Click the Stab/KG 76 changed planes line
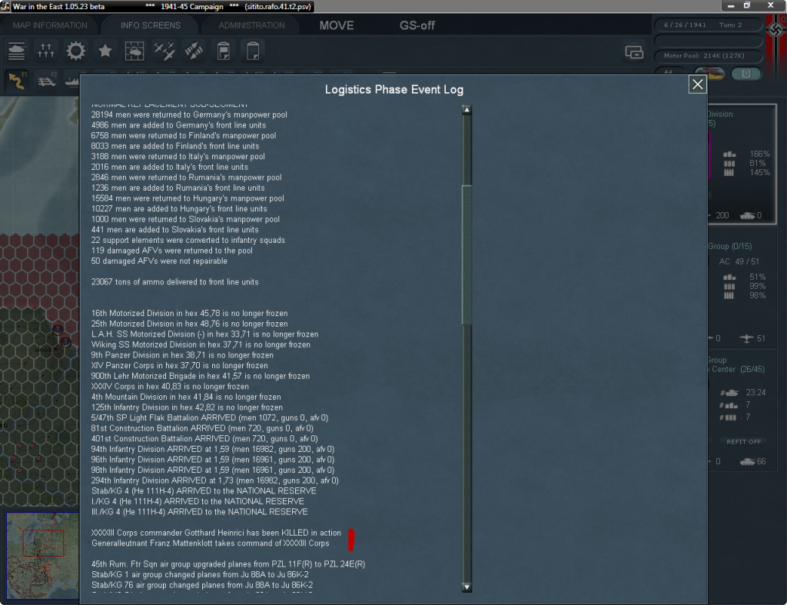 tap(202, 586)
